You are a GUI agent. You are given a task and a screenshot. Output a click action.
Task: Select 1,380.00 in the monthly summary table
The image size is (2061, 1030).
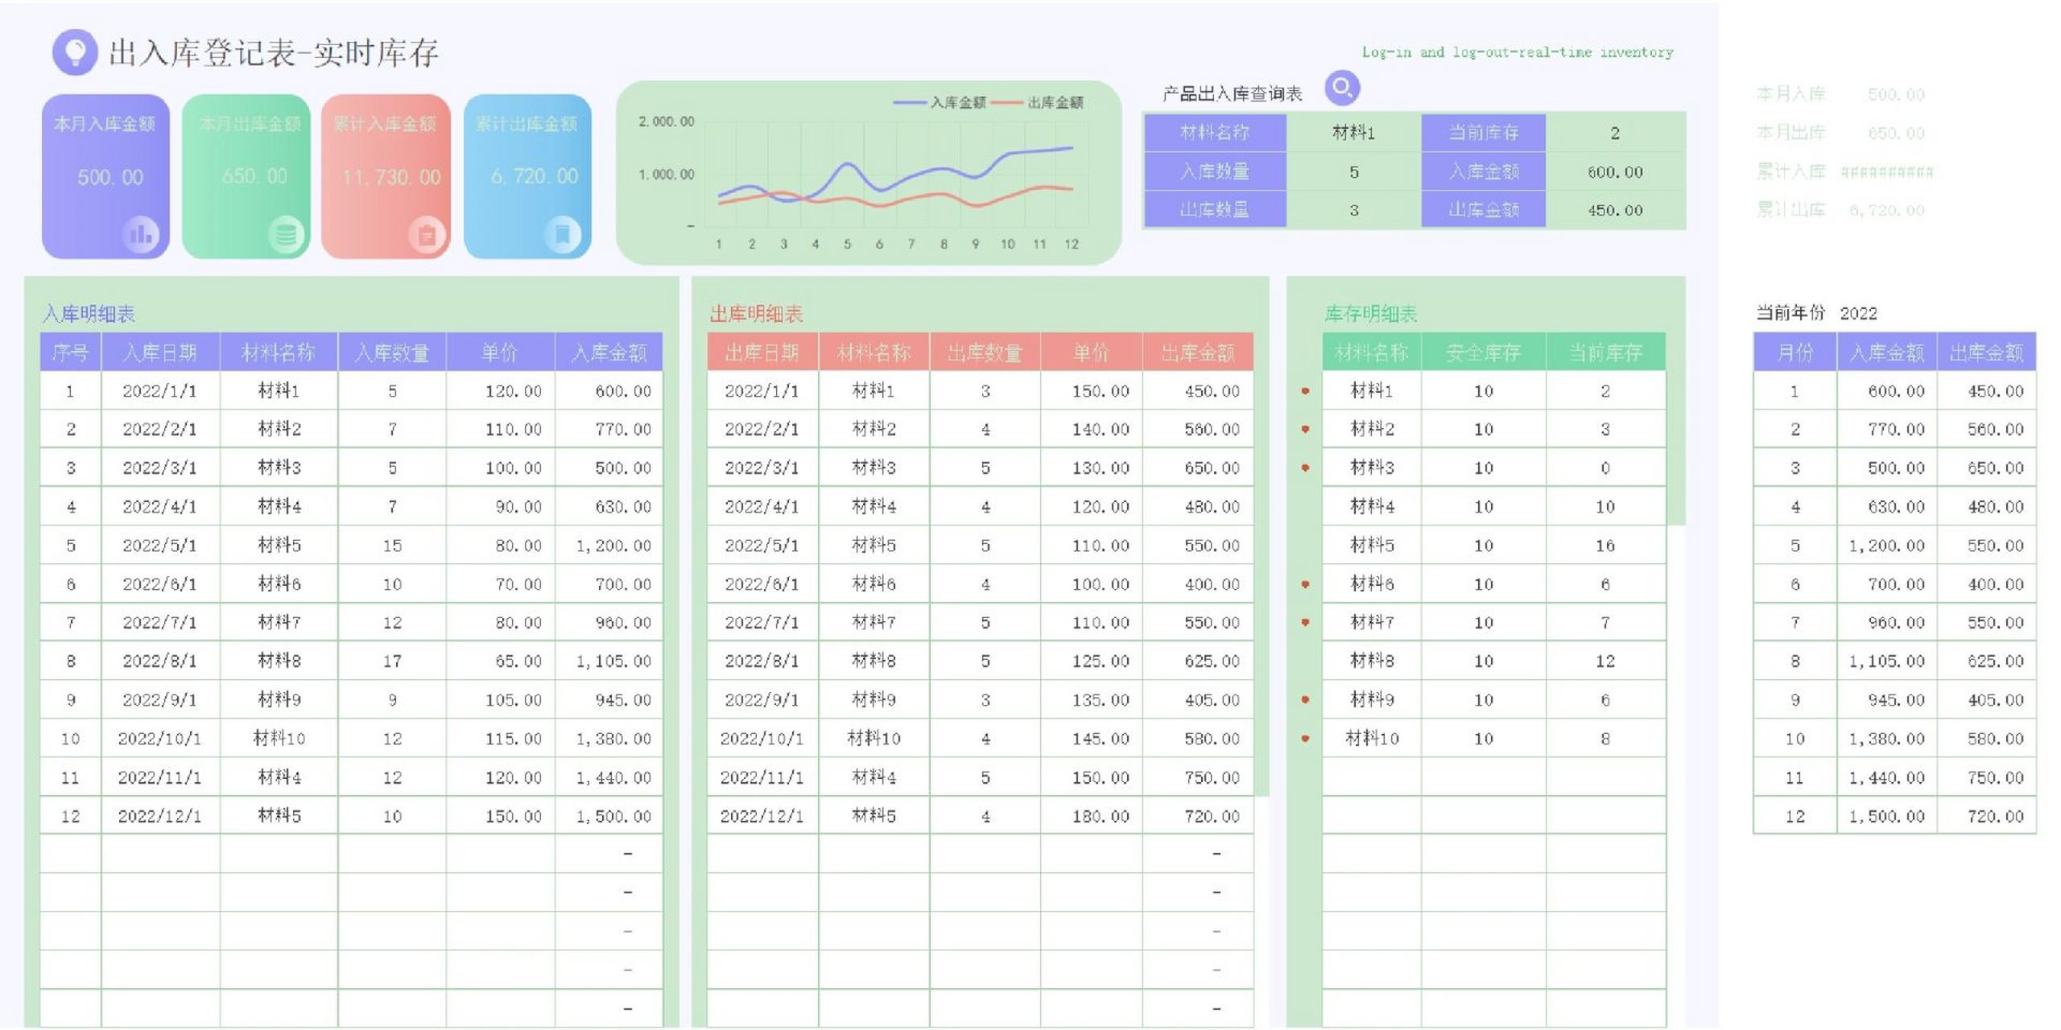[x=1886, y=738]
